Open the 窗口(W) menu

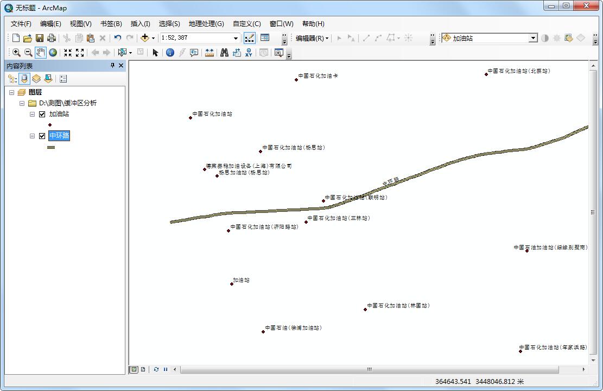[281, 24]
